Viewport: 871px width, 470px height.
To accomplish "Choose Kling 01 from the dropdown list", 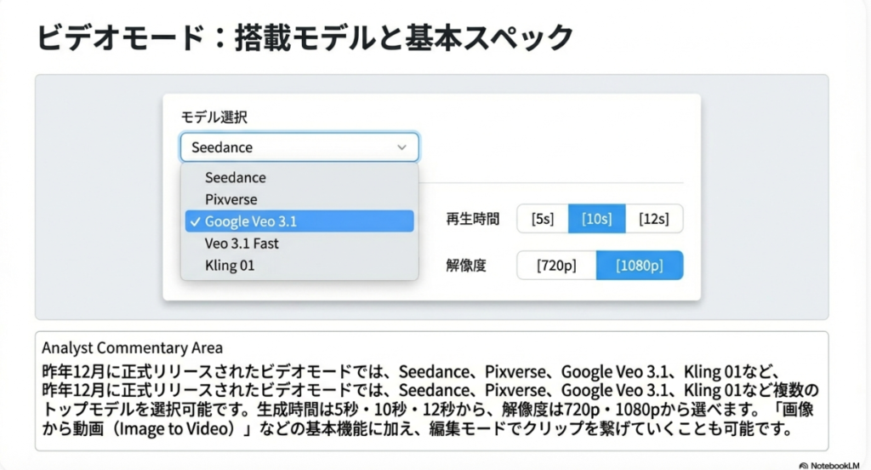I will click(230, 266).
